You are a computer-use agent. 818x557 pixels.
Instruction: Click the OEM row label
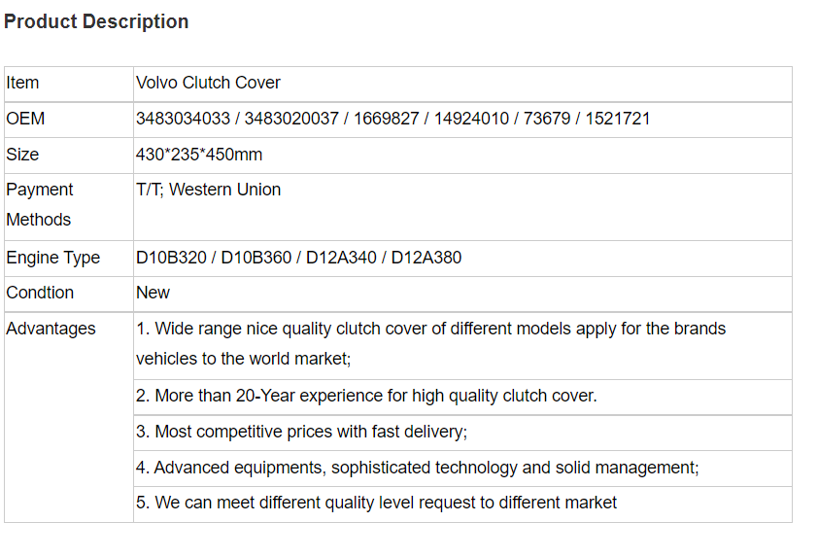[25, 119]
